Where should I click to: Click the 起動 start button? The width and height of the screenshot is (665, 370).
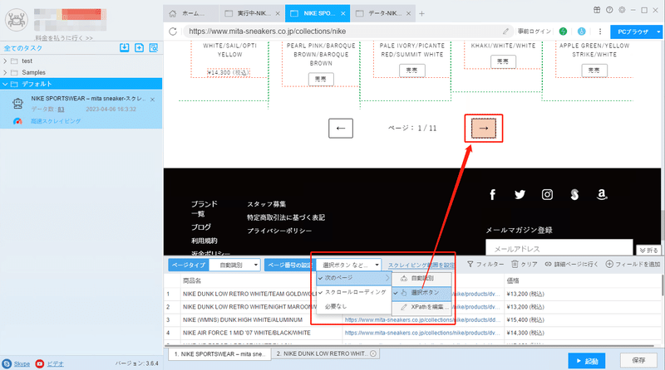(x=587, y=361)
